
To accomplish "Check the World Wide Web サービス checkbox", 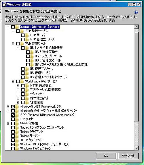I will click(x=18, y=81).
